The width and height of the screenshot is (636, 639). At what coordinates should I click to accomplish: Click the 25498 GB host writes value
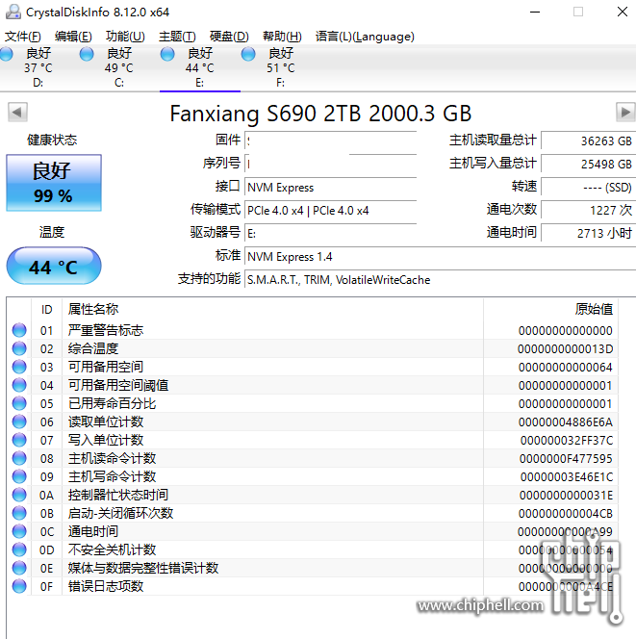click(588, 164)
